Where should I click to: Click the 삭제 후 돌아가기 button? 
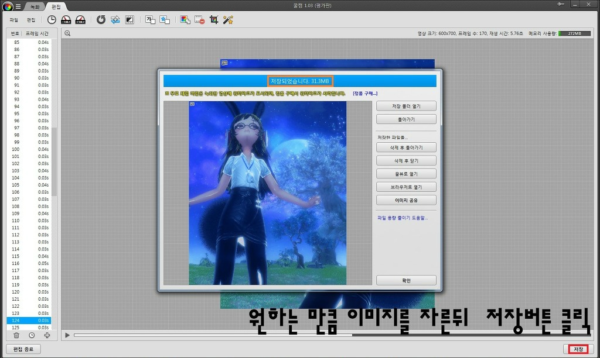(406, 147)
